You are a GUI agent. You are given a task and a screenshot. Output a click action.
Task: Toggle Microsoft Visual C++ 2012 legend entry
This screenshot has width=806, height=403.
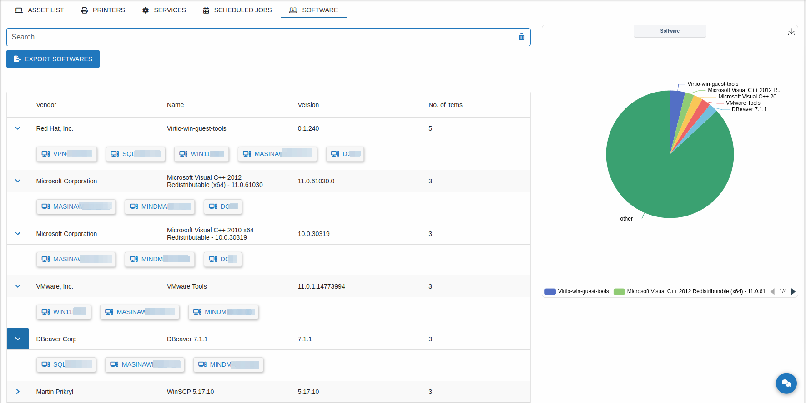click(690, 291)
